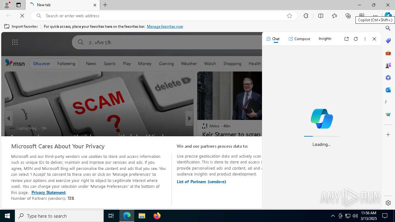Go to the msn logo home

[x=15, y=63]
